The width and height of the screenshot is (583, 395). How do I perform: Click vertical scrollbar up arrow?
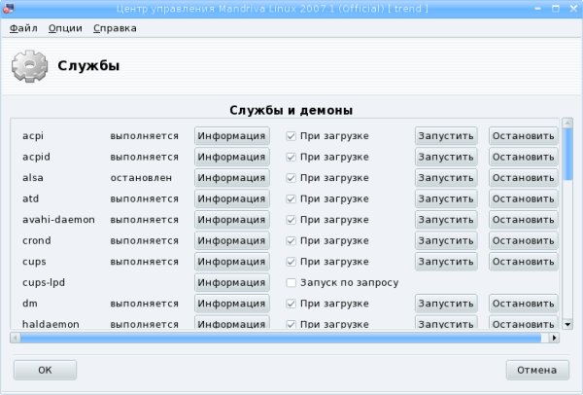click(x=567, y=123)
